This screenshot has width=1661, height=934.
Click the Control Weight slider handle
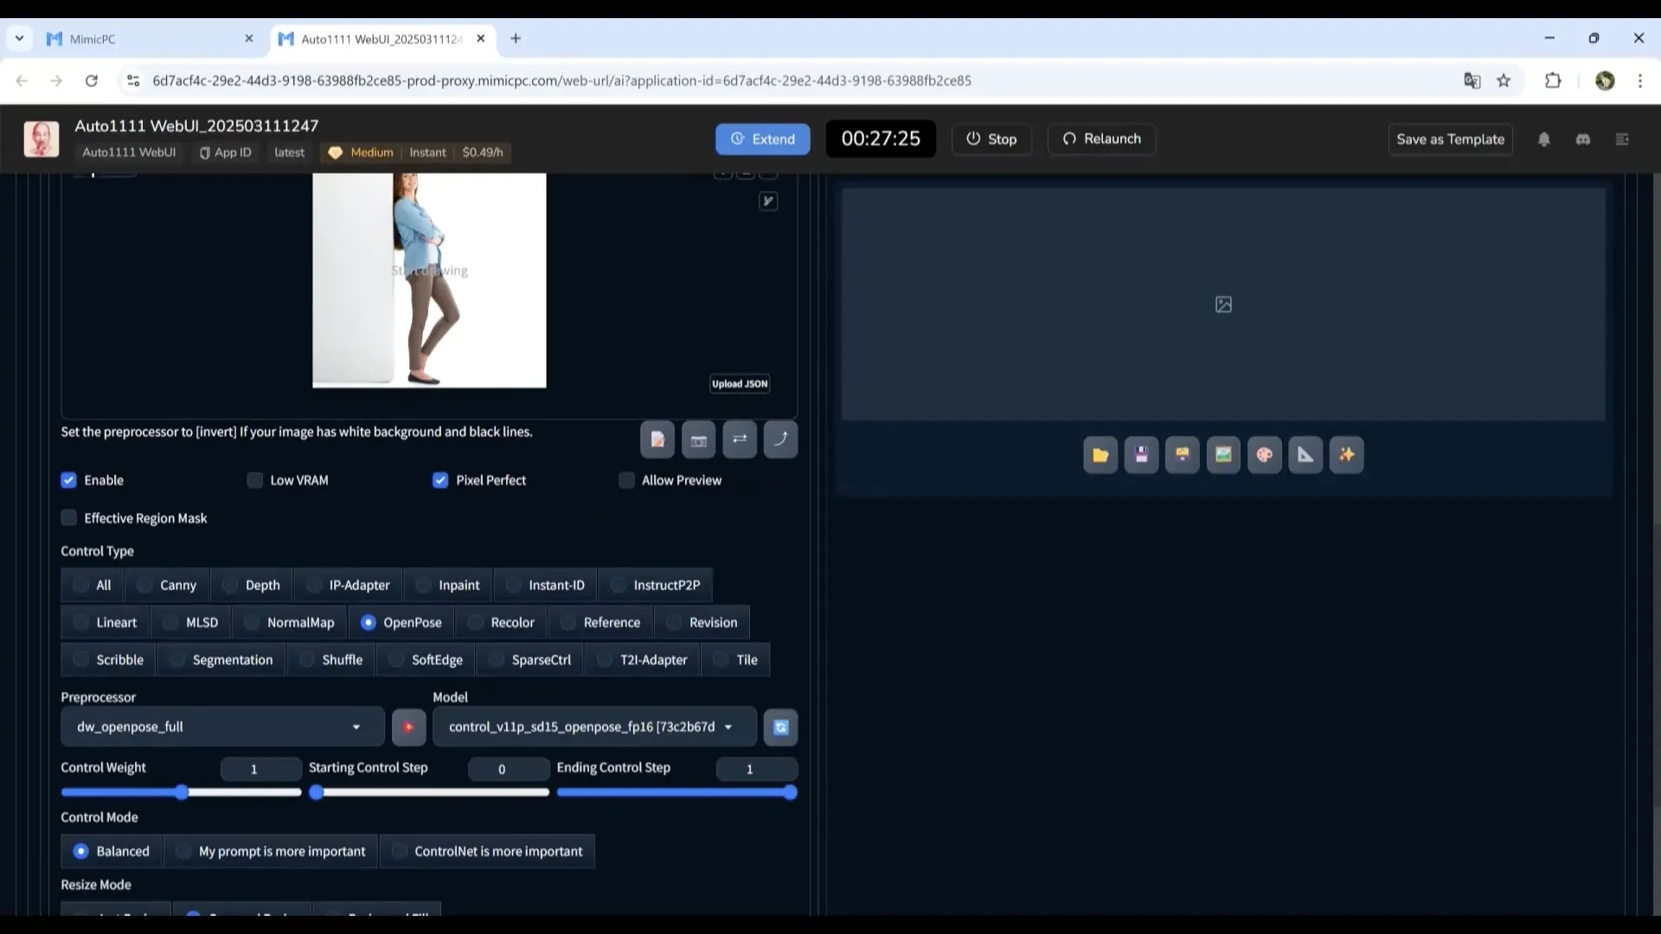182,793
